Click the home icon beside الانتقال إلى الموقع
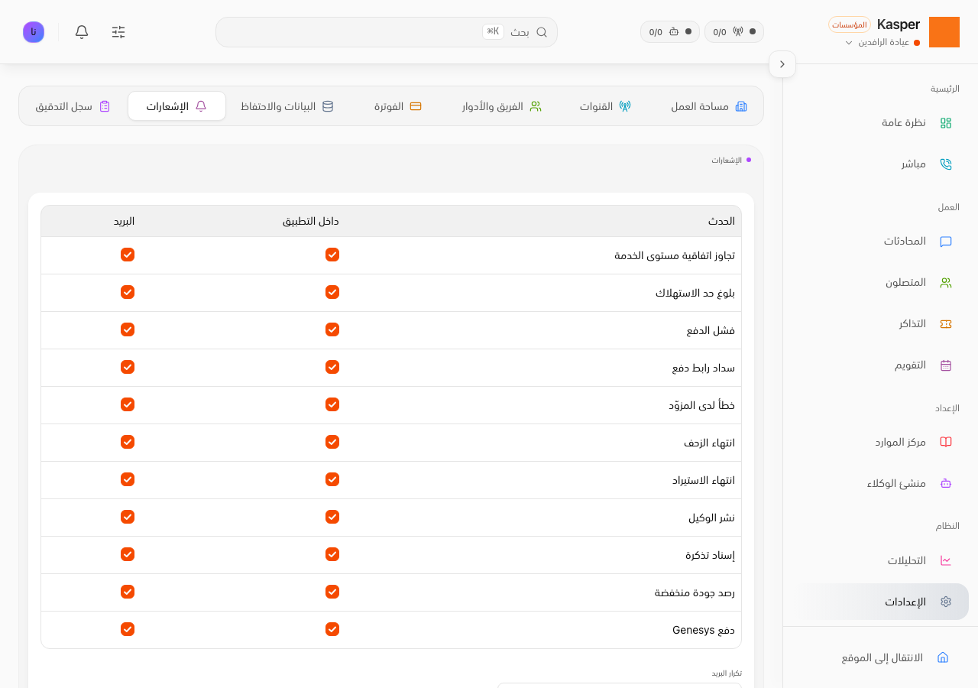The image size is (978, 688). (943, 657)
